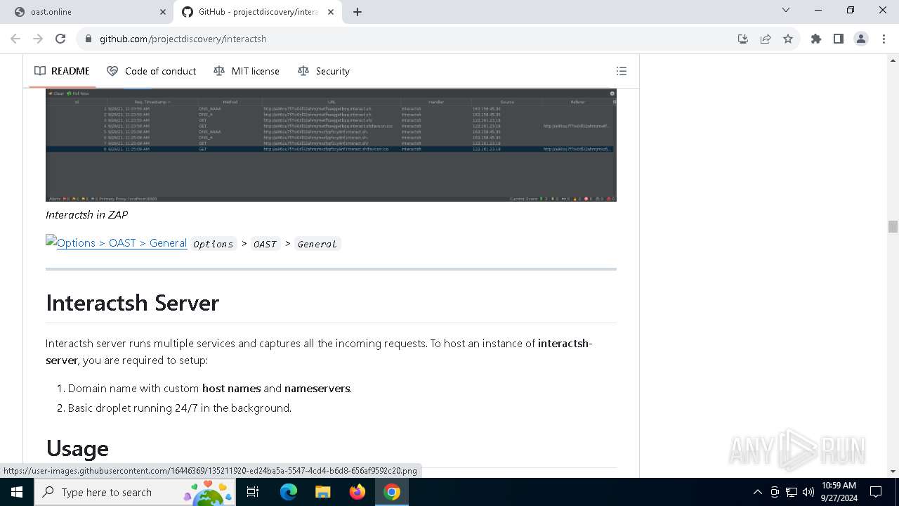The height and width of the screenshot is (506, 899).
Task: Click the scrollbar down arrow
Action: (x=893, y=472)
